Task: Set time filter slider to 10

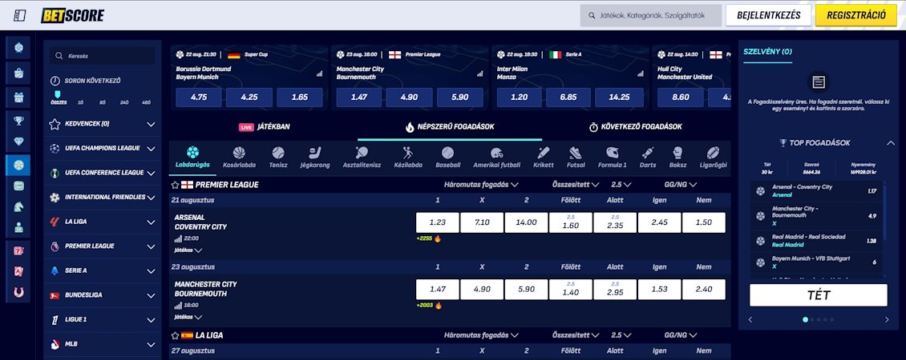Action: [80, 102]
